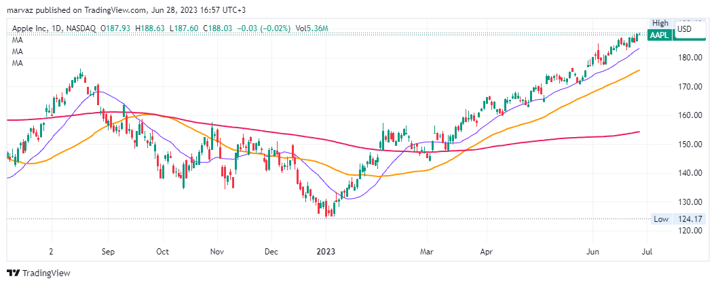Click the Nov label on time axis

217,252
